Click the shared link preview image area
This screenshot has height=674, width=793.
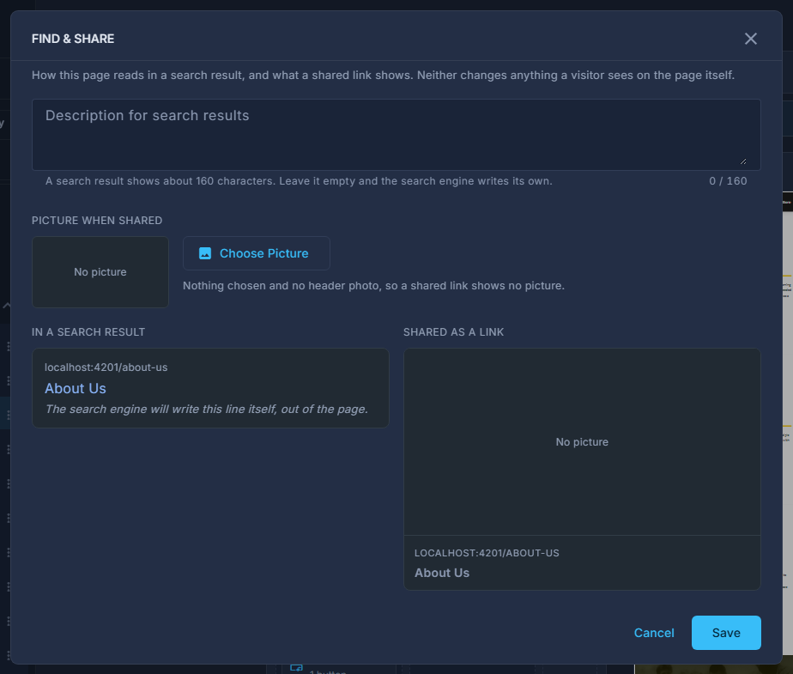pos(582,441)
